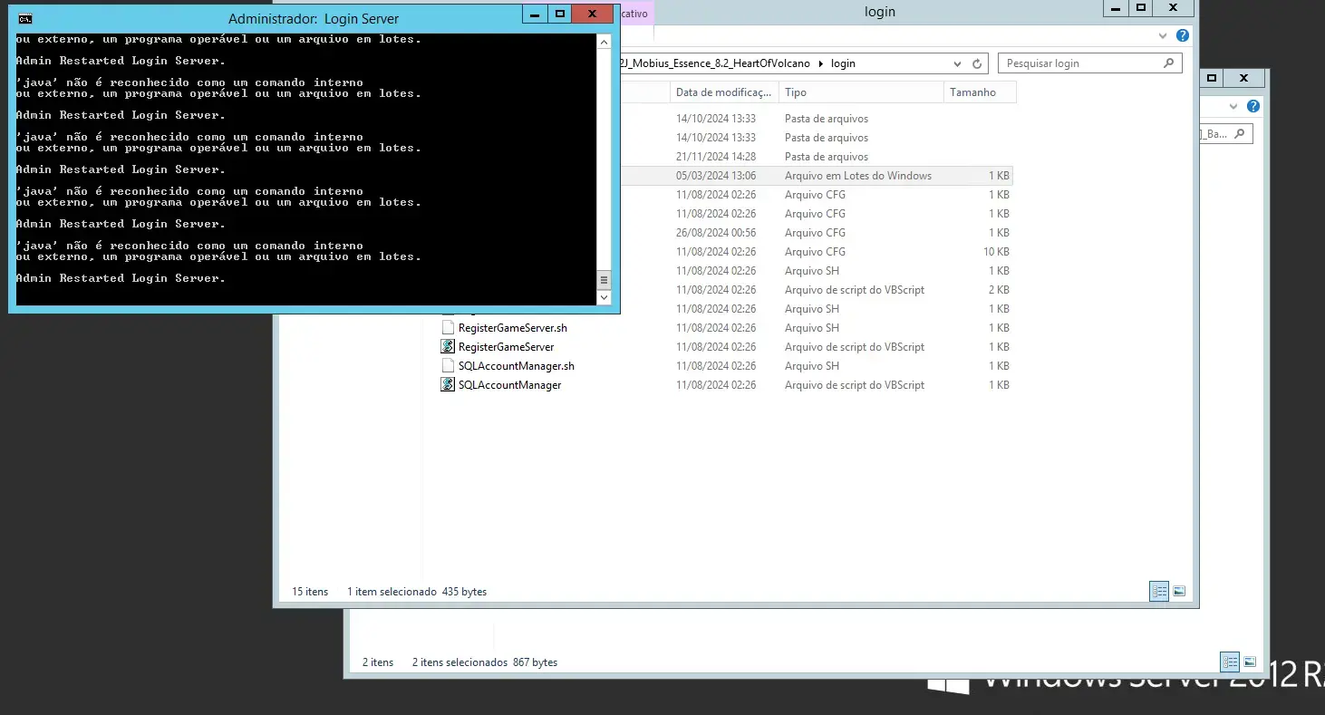The image size is (1325, 715).
Task: Select the SQLAccountManager.sh file name
Action: click(x=517, y=365)
